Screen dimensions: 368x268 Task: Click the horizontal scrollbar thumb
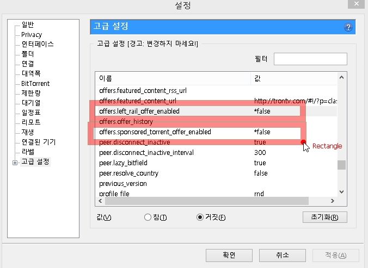point(207,201)
